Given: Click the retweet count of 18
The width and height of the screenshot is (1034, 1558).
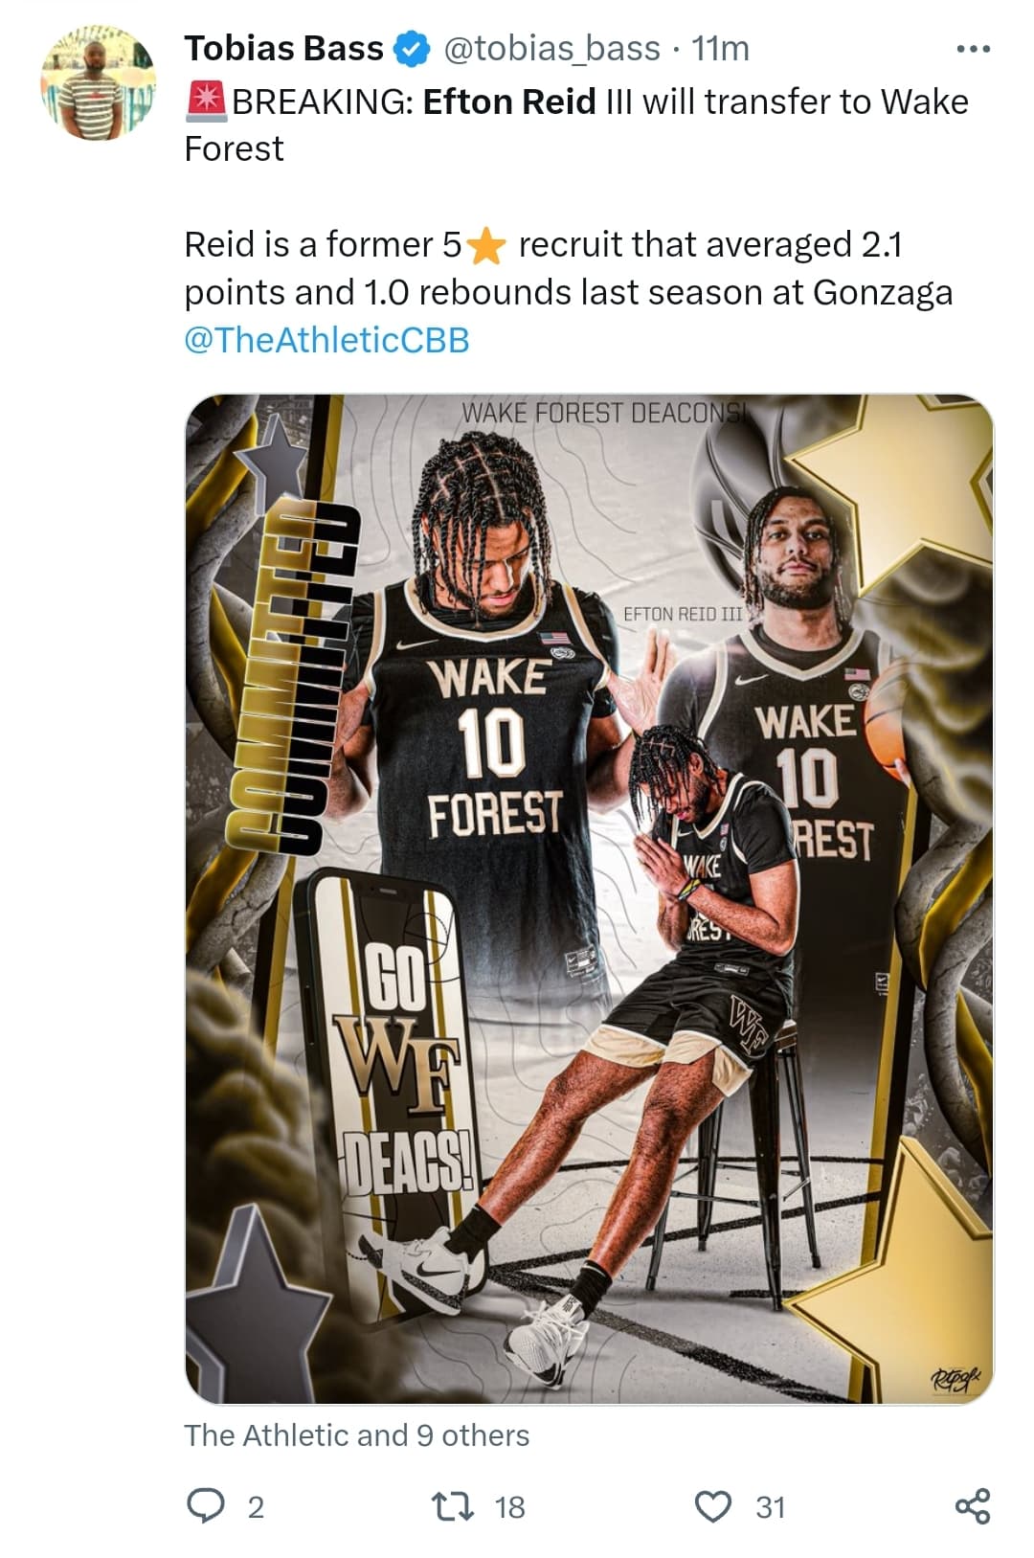Looking at the screenshot, I should point(509,1507).
